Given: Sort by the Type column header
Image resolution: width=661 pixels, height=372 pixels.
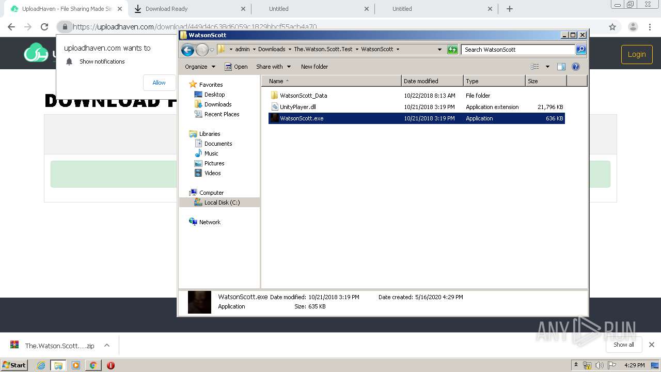Looking at the screenshot, I should [x=494, y=81].
